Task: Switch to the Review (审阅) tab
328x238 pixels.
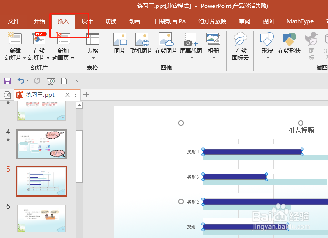Action: [x=245, y=21]
